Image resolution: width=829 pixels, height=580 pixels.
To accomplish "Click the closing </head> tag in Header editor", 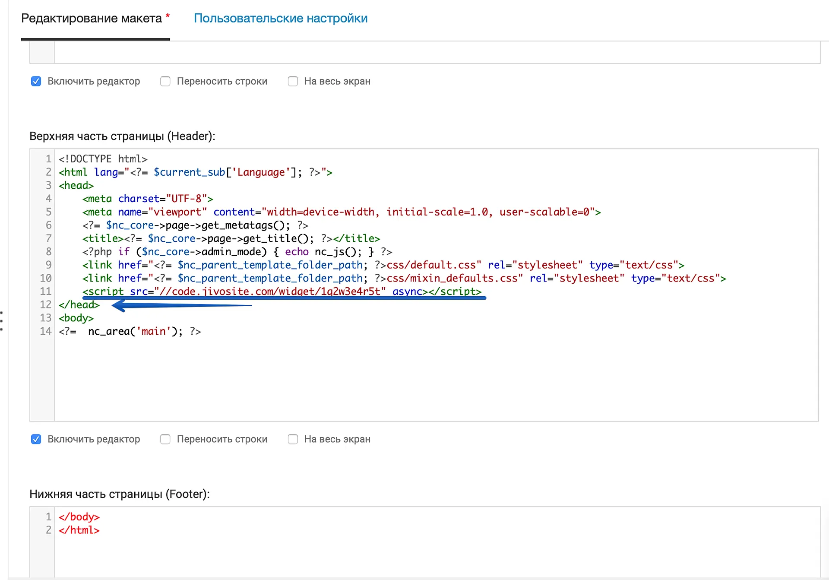I will (79, 305).
